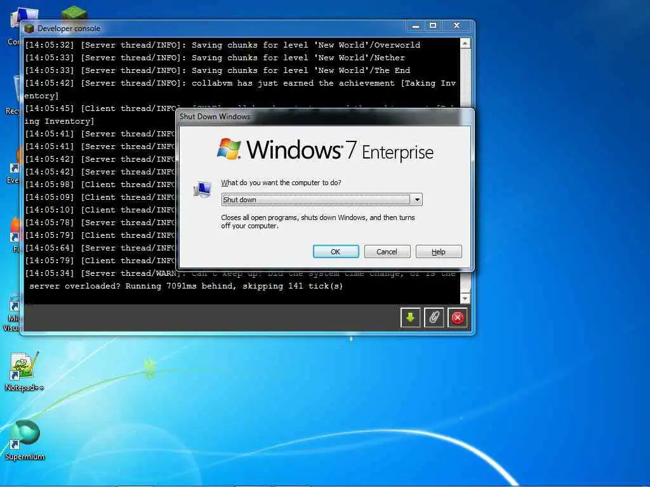
Task: Select the Computer desktop icon
Action: click(15, 25)
